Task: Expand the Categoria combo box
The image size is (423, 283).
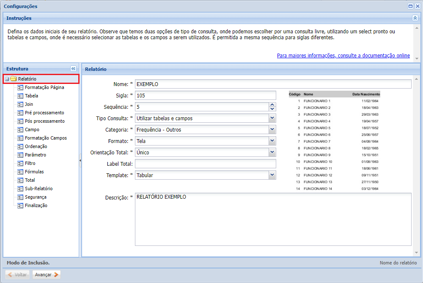Action: click(272, 129)
